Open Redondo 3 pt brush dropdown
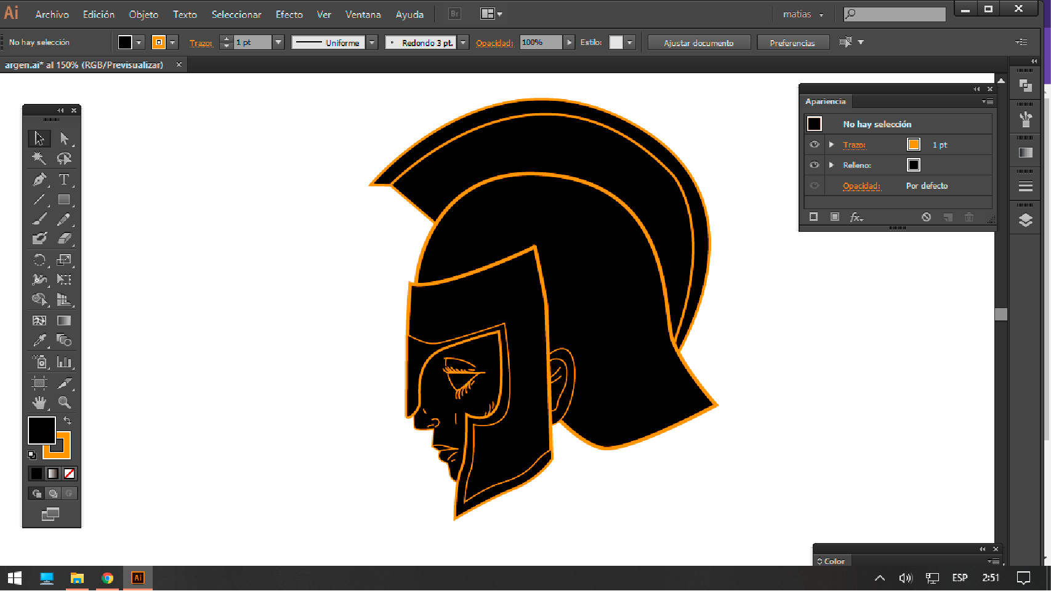This screenshot has height=591, width=1051. click(x=463, y=42)
